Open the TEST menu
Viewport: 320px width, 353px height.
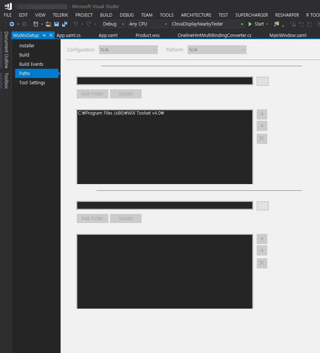click(223, 15)
